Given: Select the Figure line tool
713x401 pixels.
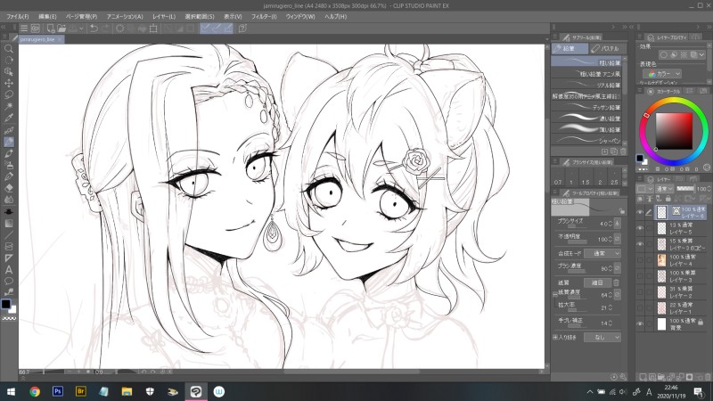Looking at the screenshot, I should (9, 234).
